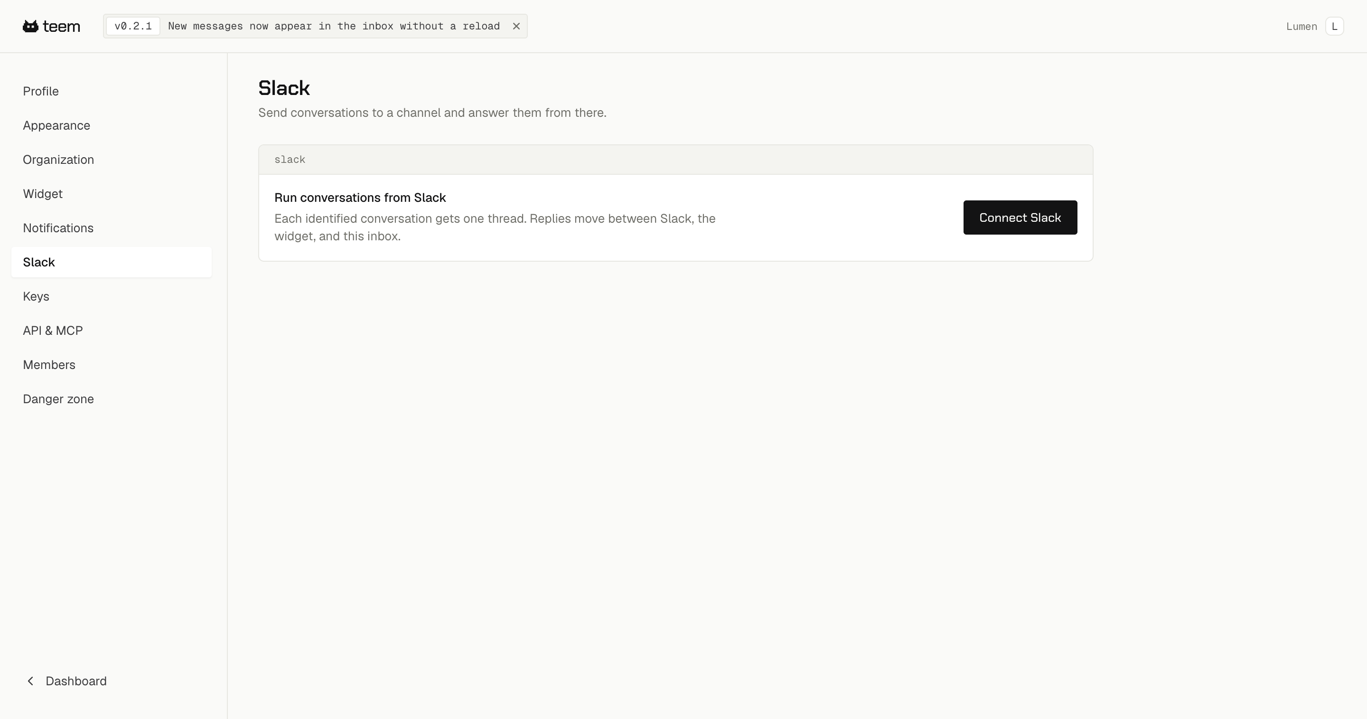Select Organization in the sidebar
Viewport: 1367px width, 719px height.
coord(112,160)
